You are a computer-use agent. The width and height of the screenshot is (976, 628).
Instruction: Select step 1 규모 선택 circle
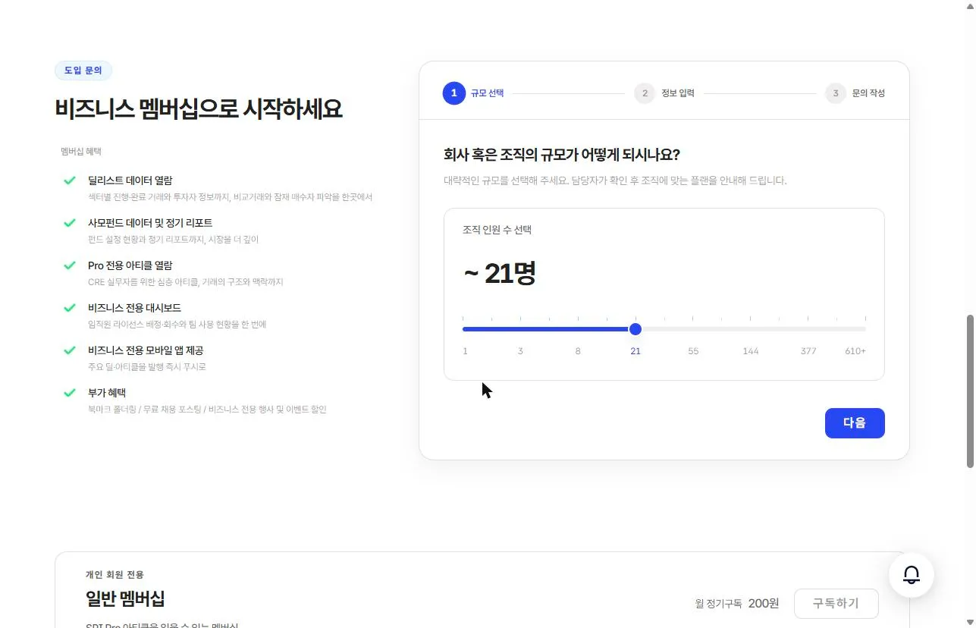click(454, 93)
